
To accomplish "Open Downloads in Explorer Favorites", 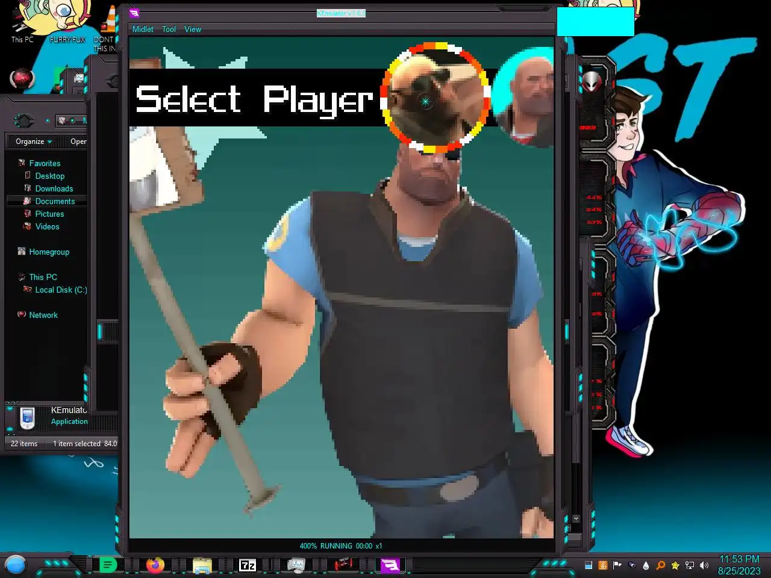I will click(54, 188).
